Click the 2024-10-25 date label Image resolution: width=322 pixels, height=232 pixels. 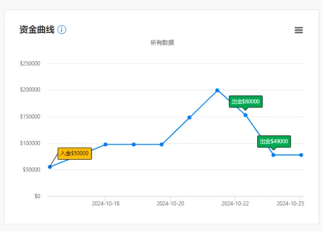[x=290, y=204]
